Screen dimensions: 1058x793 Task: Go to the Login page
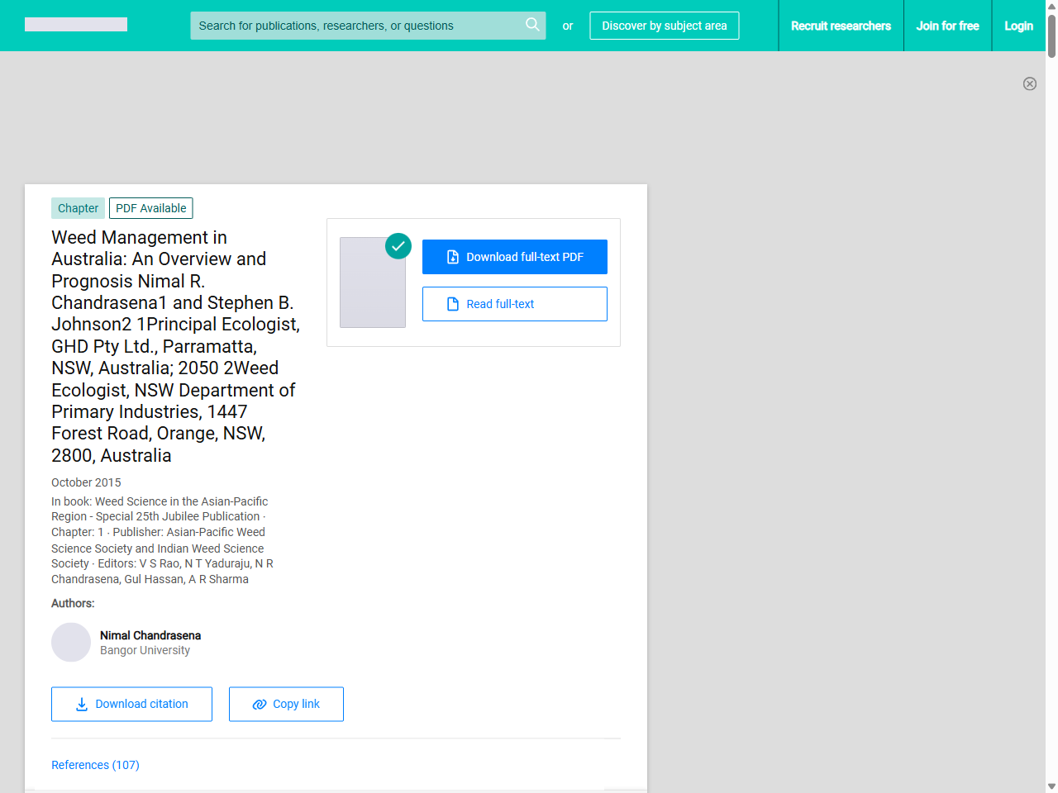[x=1018, y=26]
